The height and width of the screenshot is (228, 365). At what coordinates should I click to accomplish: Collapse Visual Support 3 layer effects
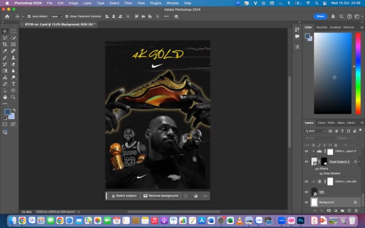pos(360,161)
